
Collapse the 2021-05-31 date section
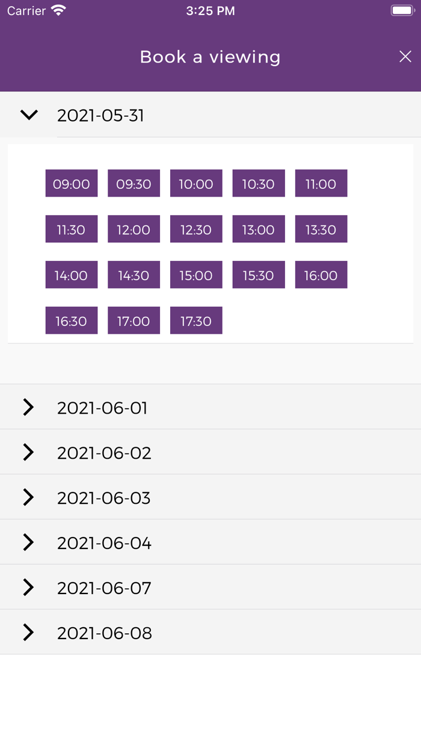click(x=29, y=115)
